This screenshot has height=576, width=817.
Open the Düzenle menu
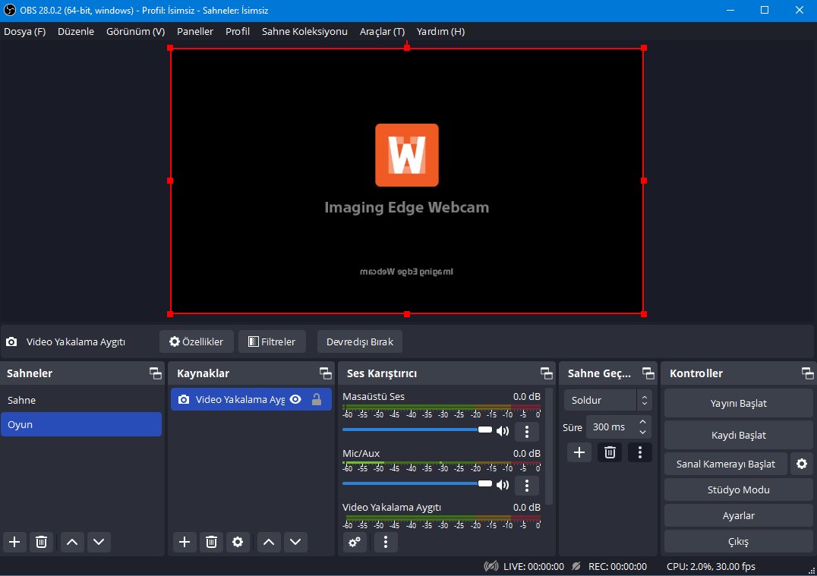coord(76,31)
